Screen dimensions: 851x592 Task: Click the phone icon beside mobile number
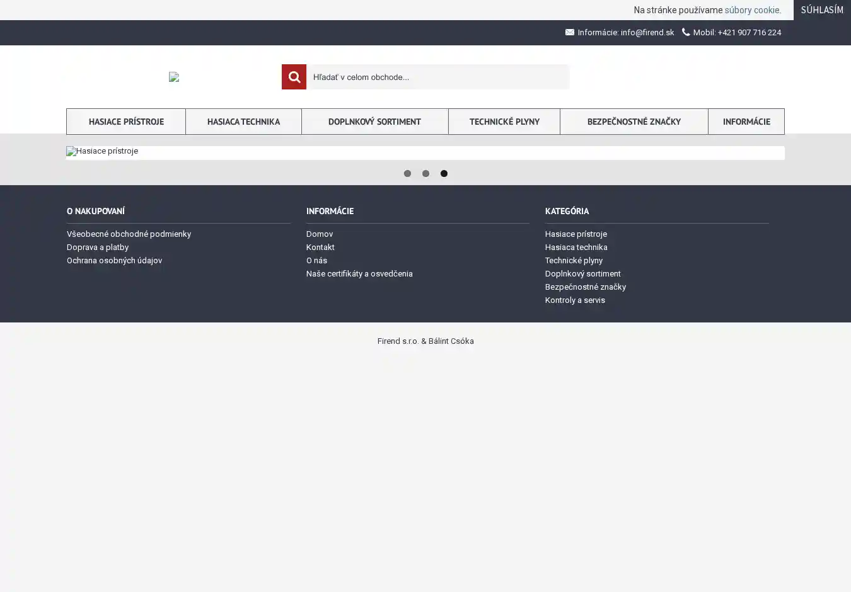pyautogui.click(x=686, y=32)
